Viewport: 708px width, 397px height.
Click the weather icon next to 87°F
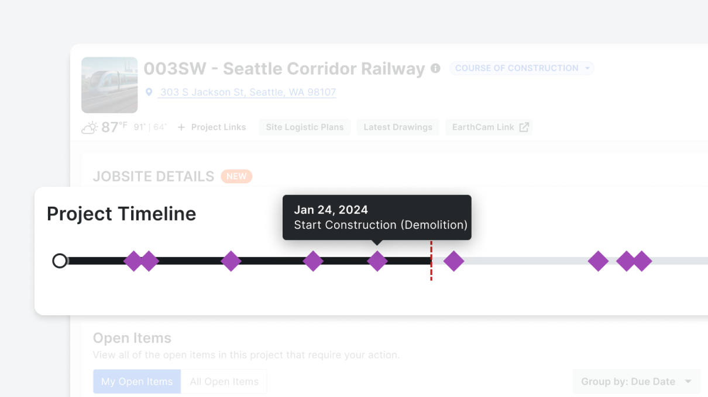pyautogui.click(x=88, y=127)
